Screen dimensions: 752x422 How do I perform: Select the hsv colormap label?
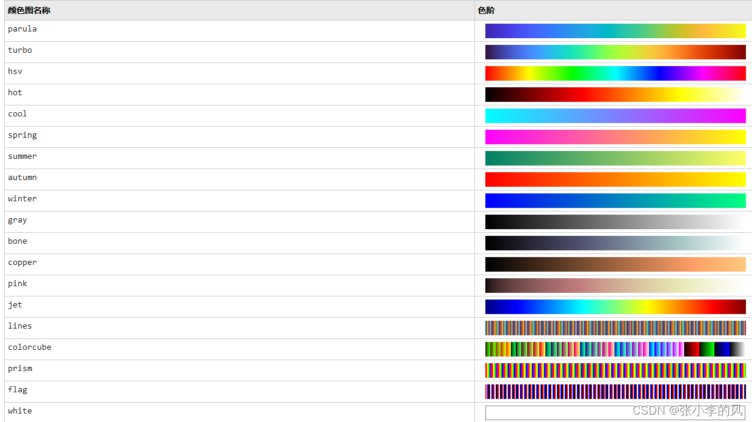(x=15, y=71)
